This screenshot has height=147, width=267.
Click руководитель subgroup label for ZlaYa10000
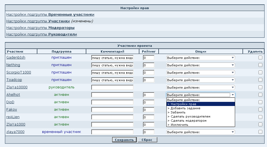[62, 87]
